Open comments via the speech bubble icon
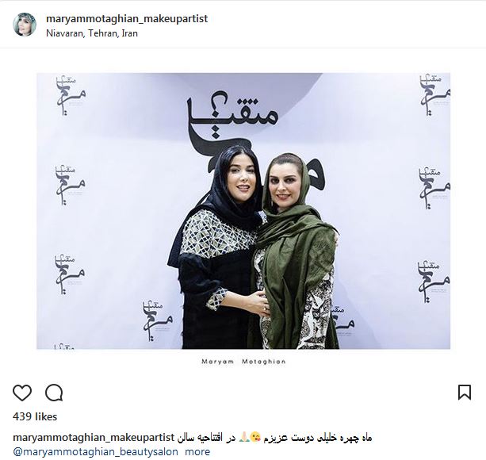This screenshot has height=460, width=486. pos(54,393)
